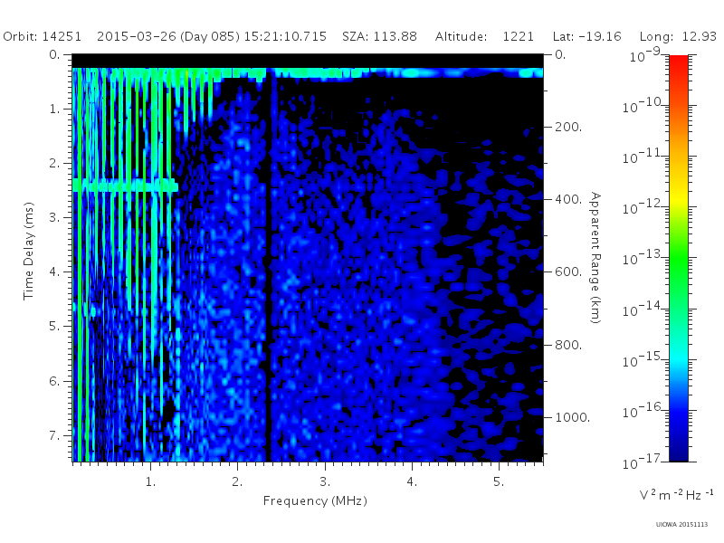Click the Lat: -19.16 header text
The image size is (724, 543).
586,36
